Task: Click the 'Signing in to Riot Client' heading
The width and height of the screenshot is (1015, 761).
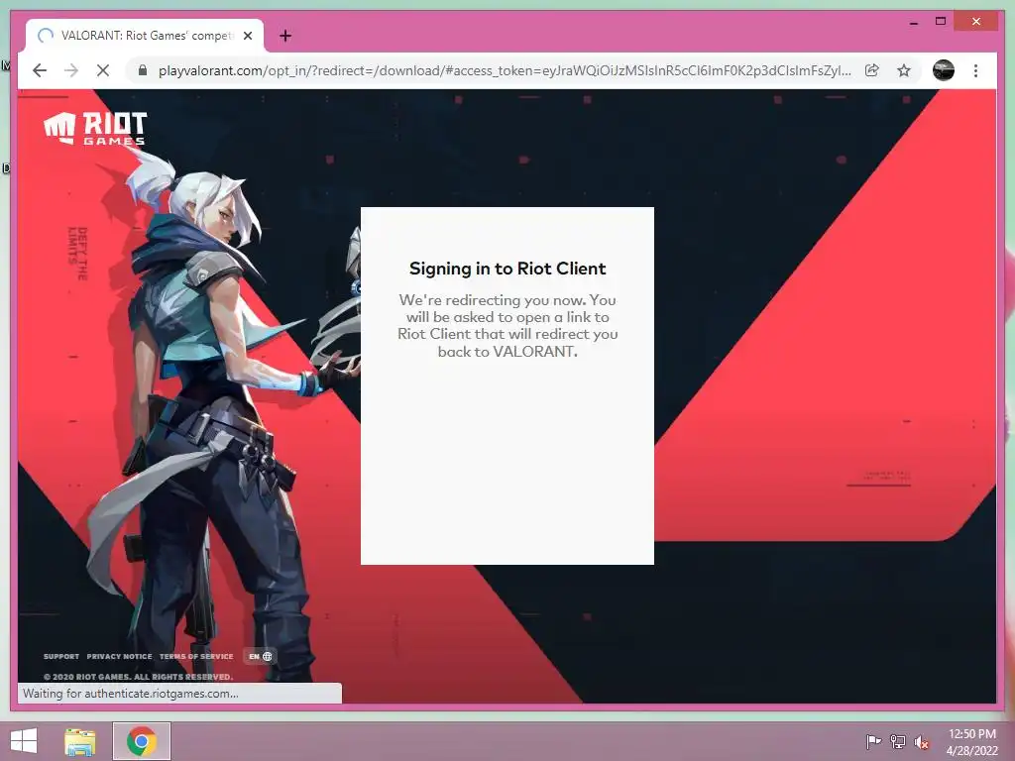Action: pos(507,269)
